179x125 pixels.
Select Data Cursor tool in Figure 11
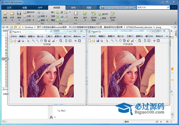(128, 41)
